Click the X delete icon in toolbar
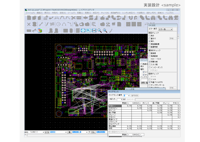200x142 pixels. click(x=29, y=24)
